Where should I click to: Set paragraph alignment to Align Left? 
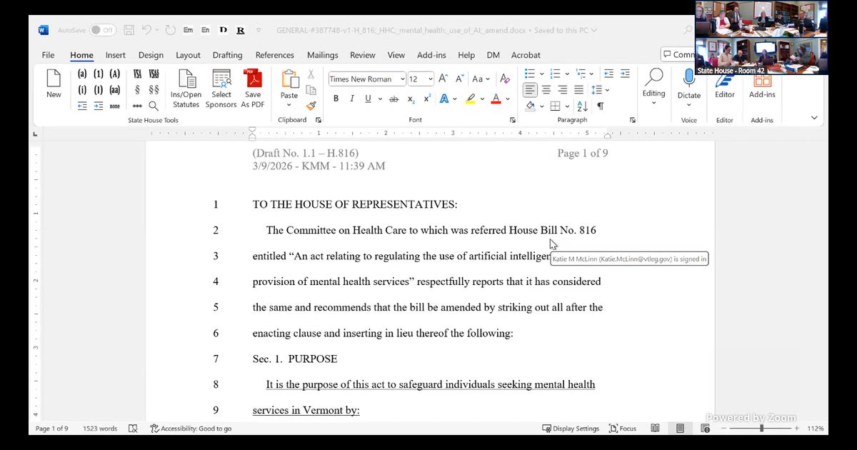tap(530, 90)
